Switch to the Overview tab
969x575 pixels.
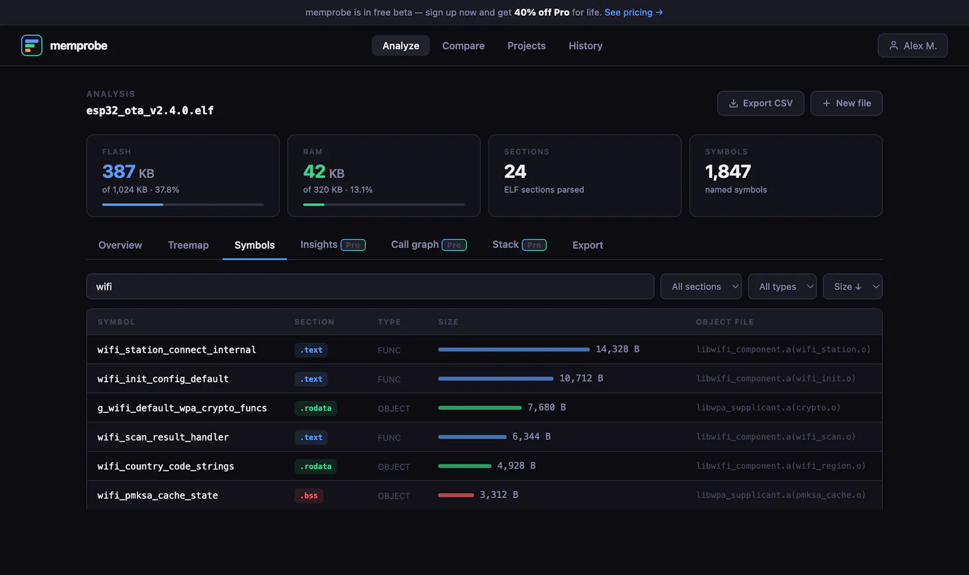click(x=120, y=245)
